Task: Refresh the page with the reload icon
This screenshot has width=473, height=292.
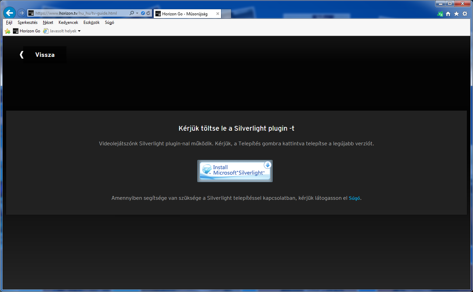Action: click(x=148, y=13)
